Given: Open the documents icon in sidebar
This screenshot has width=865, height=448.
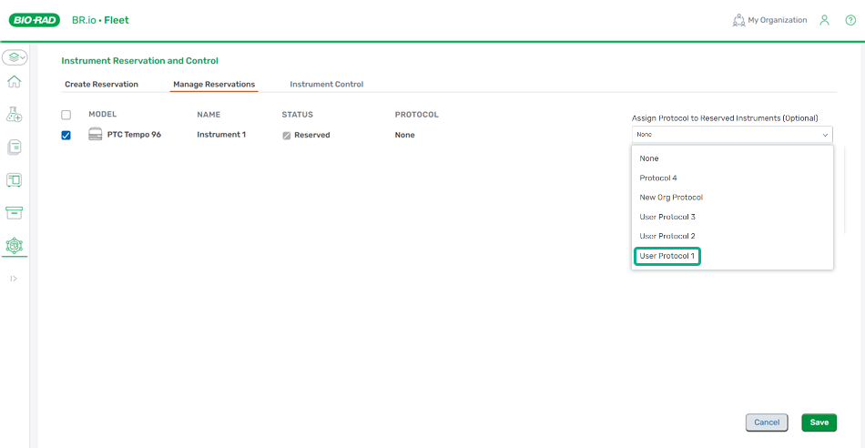Looking at the screenshot, I should tap(14, 147).
